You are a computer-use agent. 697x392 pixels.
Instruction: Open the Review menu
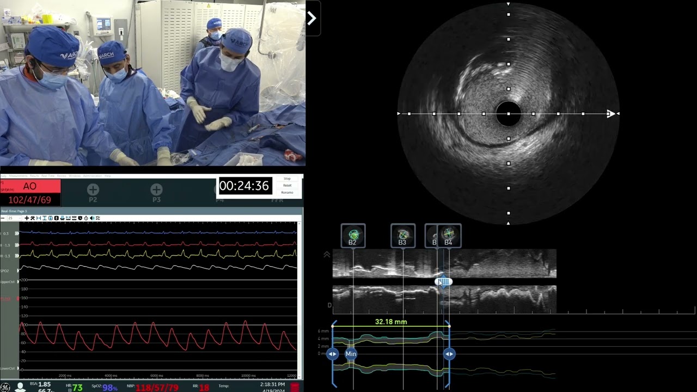(x=62, y=176)
